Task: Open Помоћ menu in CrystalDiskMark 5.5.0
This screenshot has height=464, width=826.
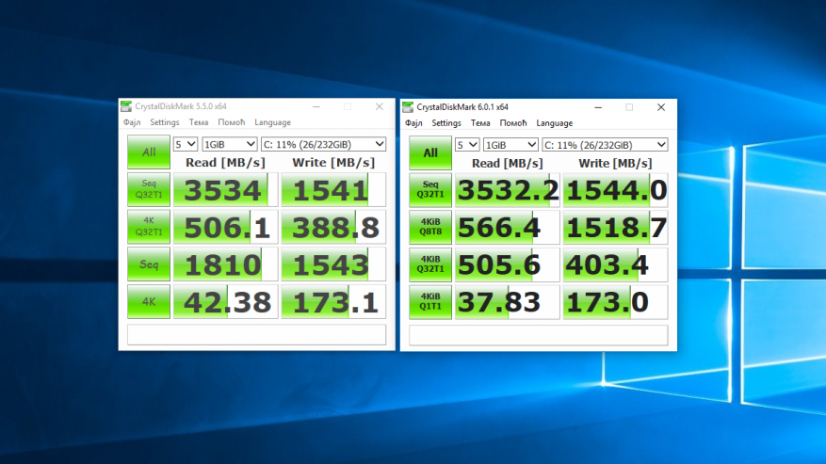Action: click(232, 122)
